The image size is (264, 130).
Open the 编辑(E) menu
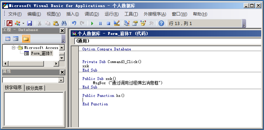click(34, 14)
